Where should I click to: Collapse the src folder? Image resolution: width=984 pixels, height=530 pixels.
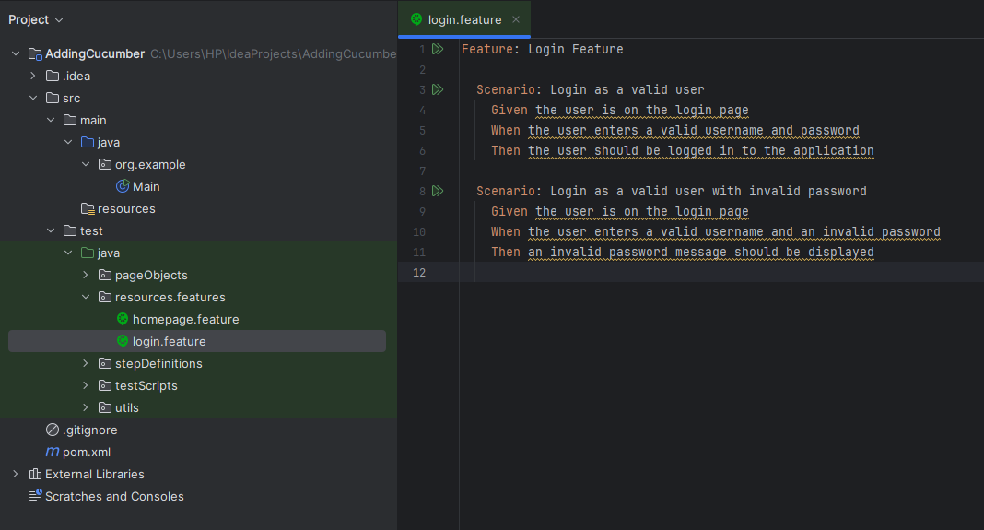[x=33, y=98]
